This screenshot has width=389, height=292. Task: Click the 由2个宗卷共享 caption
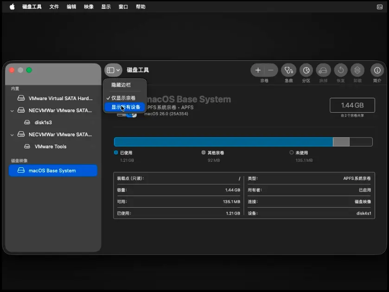click(352, 115)
